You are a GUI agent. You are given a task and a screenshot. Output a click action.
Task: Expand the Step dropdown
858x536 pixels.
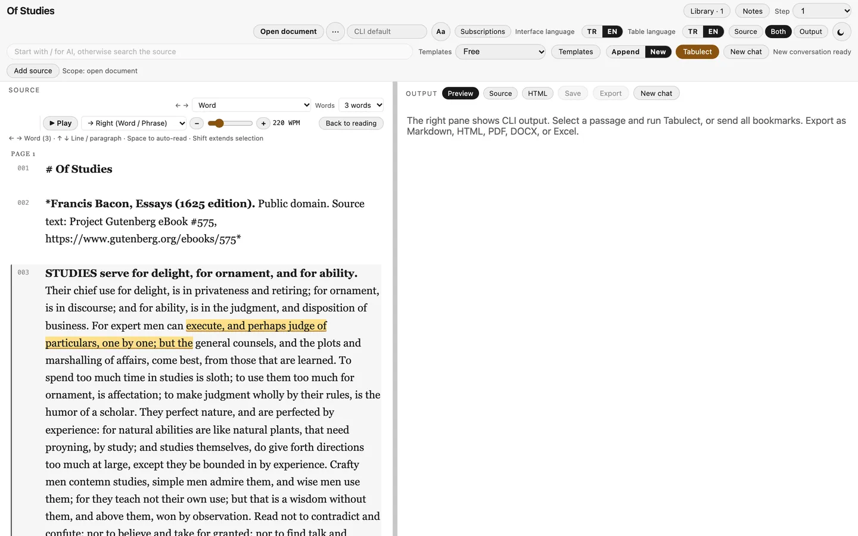click(822, 11)
